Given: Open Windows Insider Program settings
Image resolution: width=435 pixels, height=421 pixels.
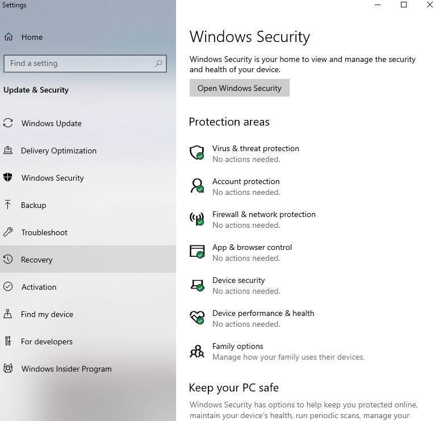Looking at the screenshot, I should [88, 369].
